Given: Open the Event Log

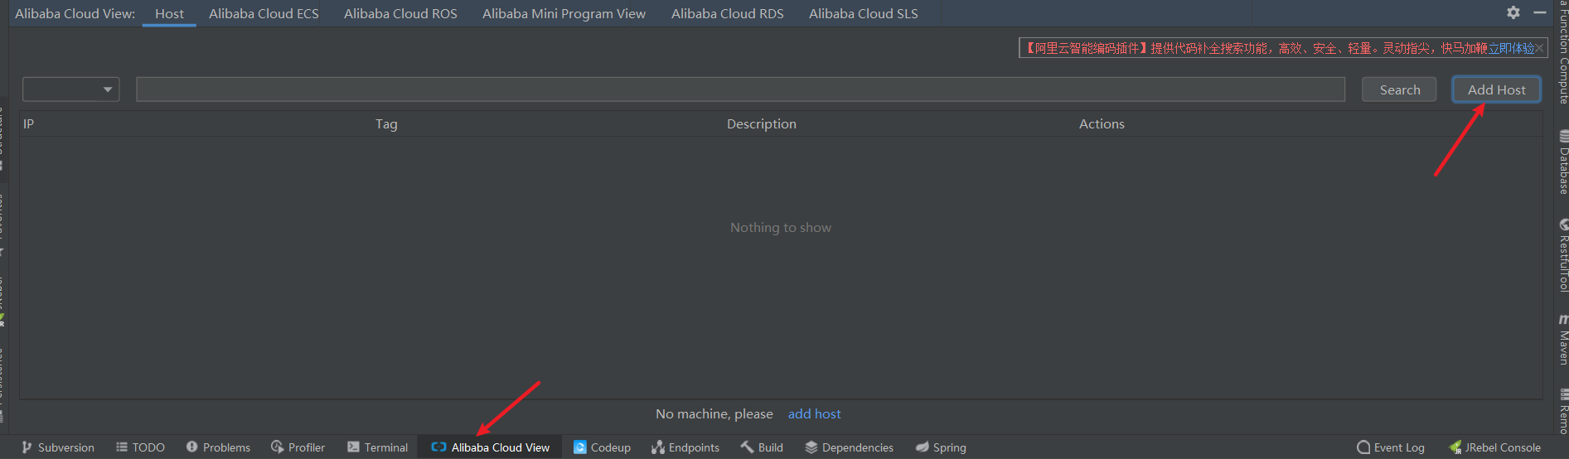Looking at the screenshot, I should (x=1390, y=447).
